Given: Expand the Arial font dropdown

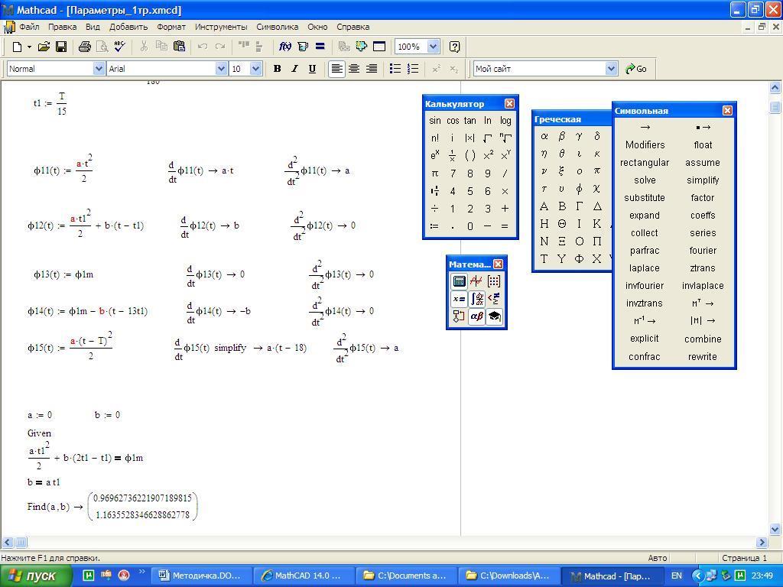Looking at the screenshot, I should (x=221, y=69).
